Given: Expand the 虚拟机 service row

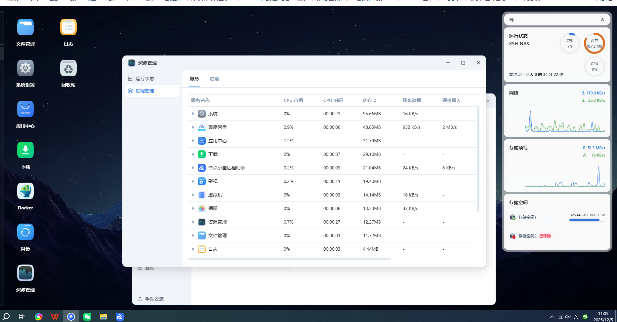Looking at the screenshot, I should click(x=193, y=195).
